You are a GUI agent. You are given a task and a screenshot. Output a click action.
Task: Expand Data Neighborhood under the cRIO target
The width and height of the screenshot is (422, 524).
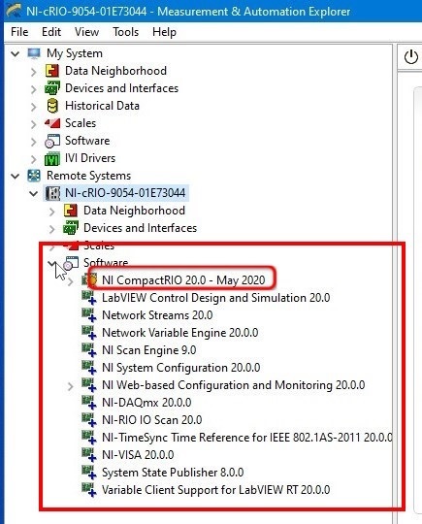pyautogui.click(x=51, y=212)
